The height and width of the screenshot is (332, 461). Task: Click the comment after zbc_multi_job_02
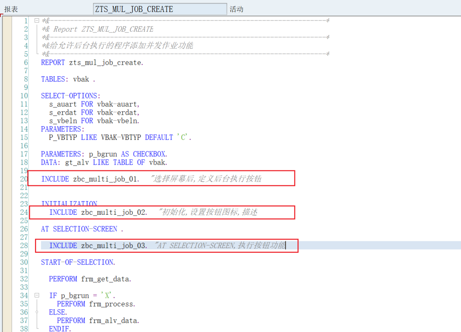(207, 212)
